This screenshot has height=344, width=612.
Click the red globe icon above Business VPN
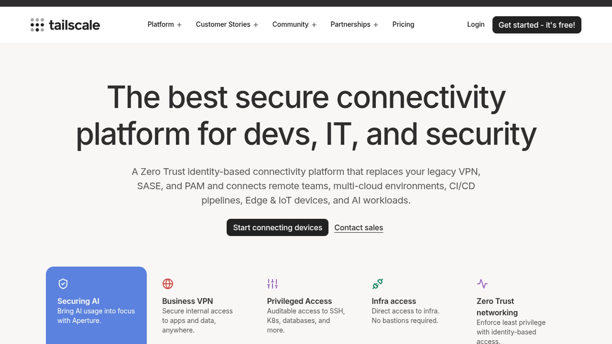click(168, 283)
